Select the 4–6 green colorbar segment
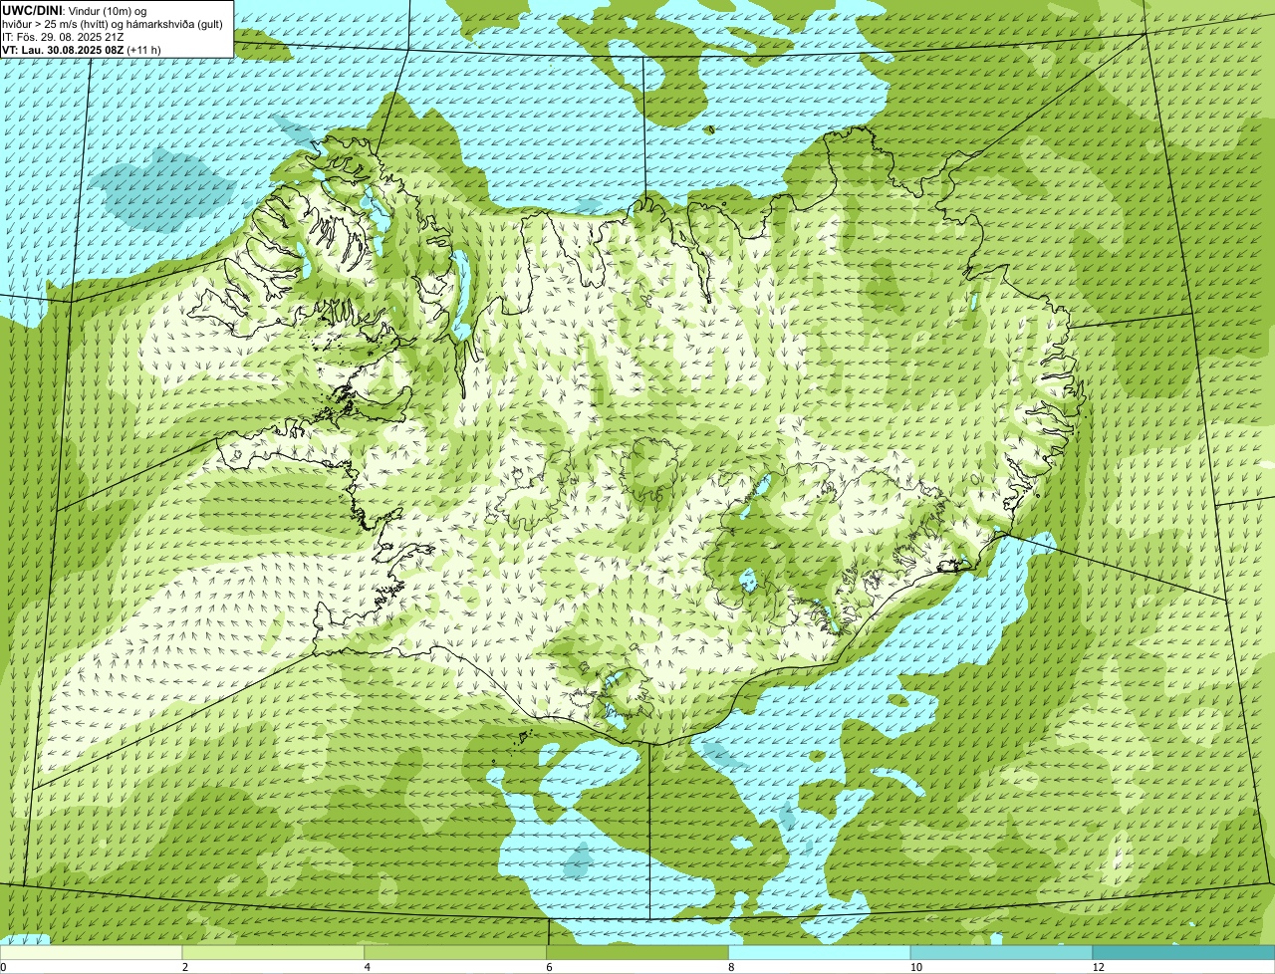The height and width of the screenshot is (974, 1275). point(456,953)
